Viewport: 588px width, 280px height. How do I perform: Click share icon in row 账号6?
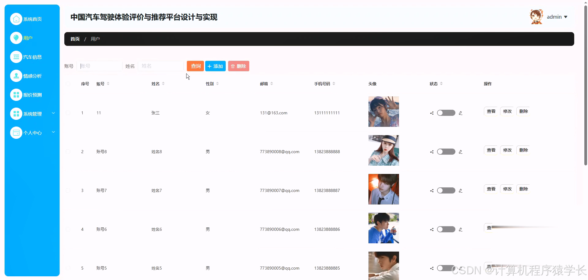(432, 230)
